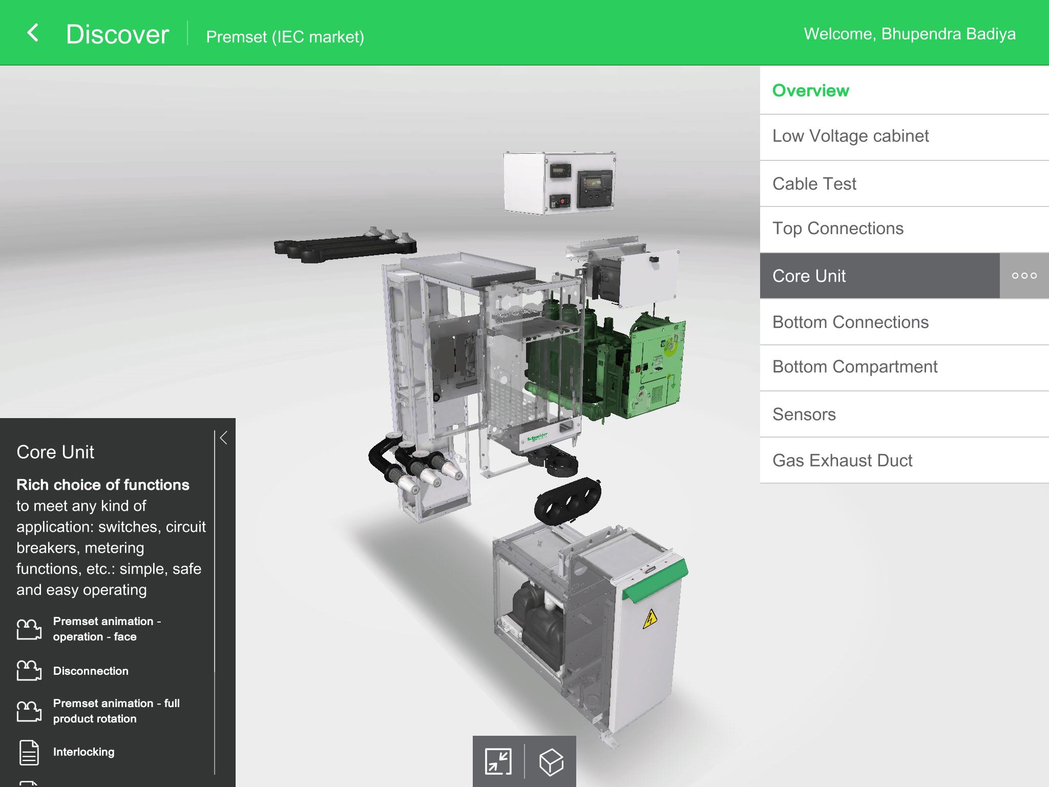Start the 'Premset animation - full product rotation'

tap(31, 711)
